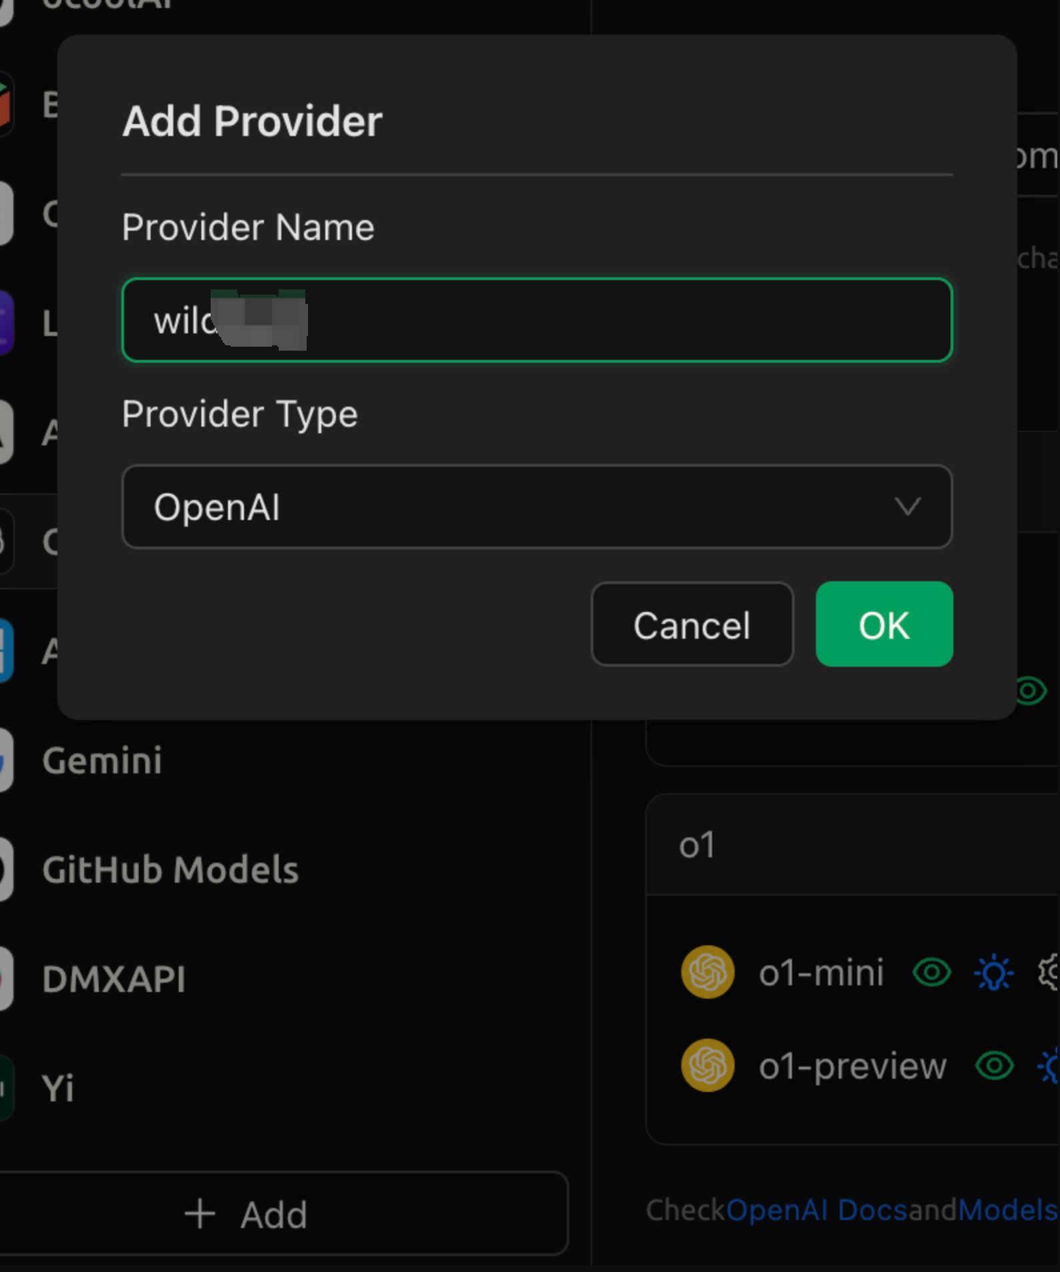This screenshot has width=1060, height=1272.
Task: Select Gemini in the provider list
Action: click(x=102, y=761)
